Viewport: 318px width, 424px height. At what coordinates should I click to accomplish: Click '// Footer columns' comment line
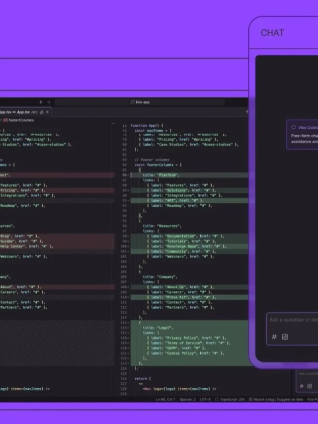(152, 160)
